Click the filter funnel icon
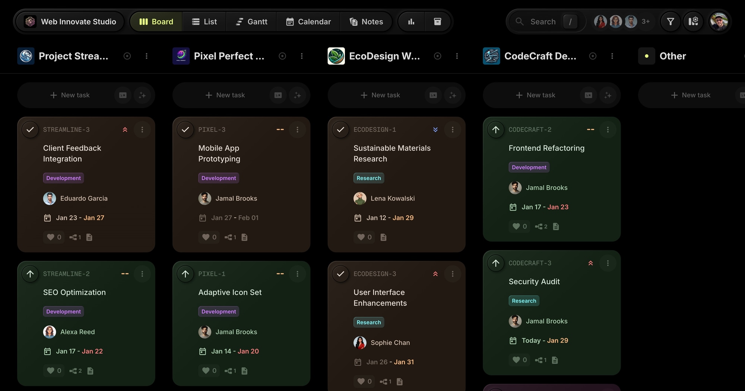The image size is (745, 391). tap(670, 21)
